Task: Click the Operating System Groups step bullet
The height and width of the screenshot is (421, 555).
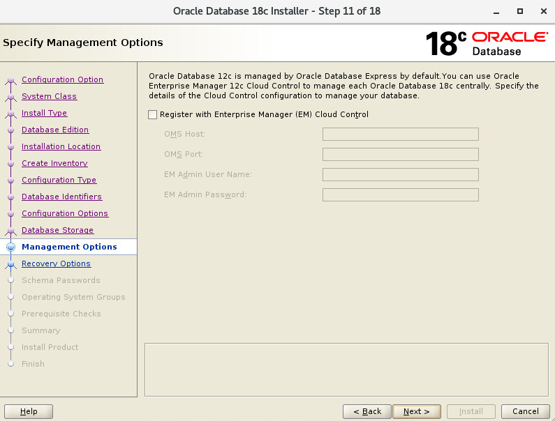Action: pyautogui.click(x=11, y=297)
